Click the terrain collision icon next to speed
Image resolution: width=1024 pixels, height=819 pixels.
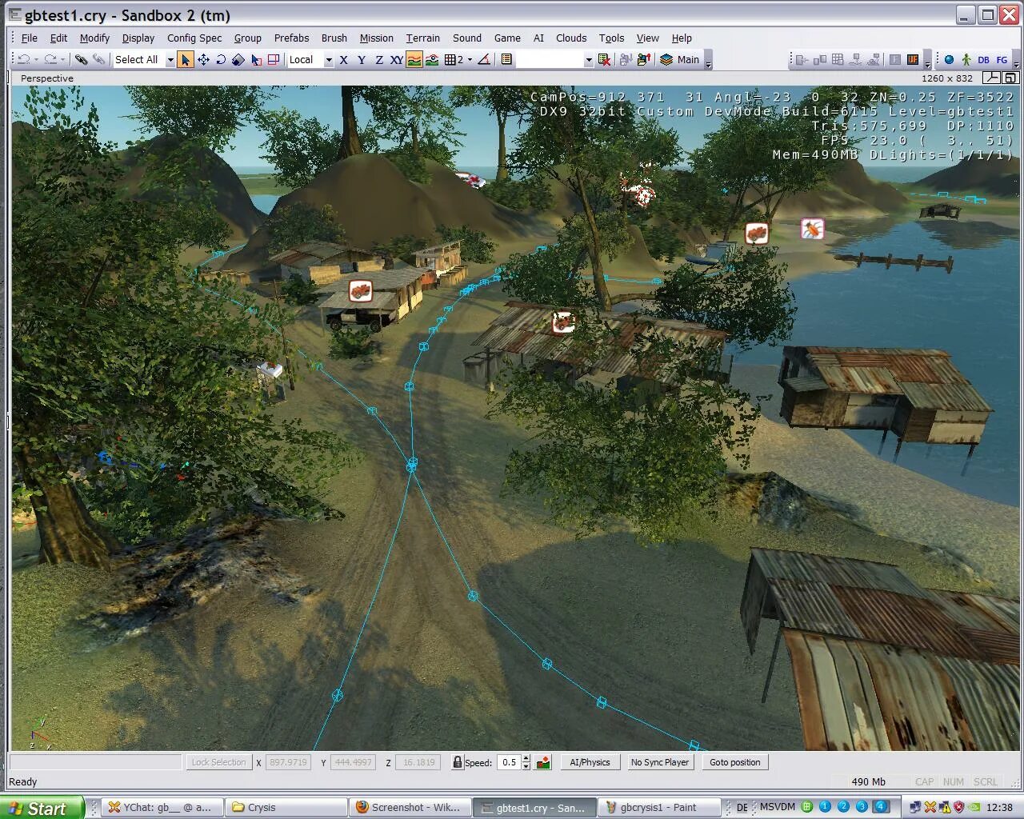543,762
